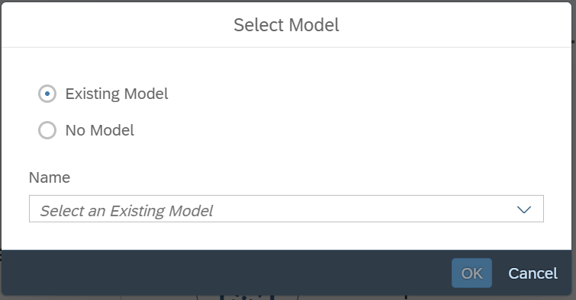The image size is (576, 300).
Task: Click the word 'Model' in the dialog title
Action: 314,25
